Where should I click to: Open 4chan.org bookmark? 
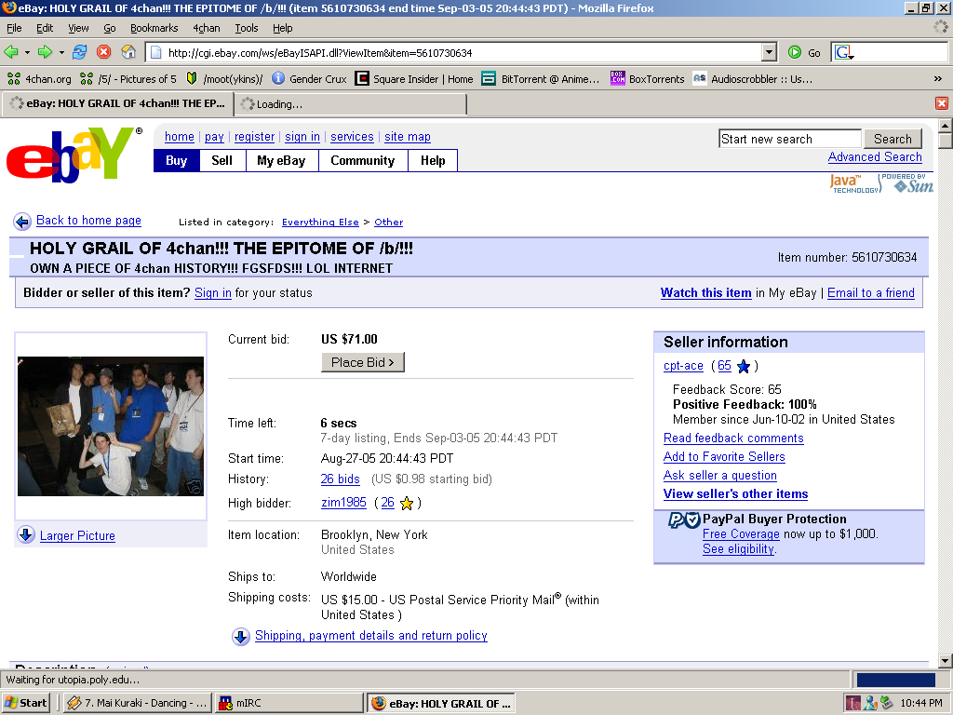(39, 79)
